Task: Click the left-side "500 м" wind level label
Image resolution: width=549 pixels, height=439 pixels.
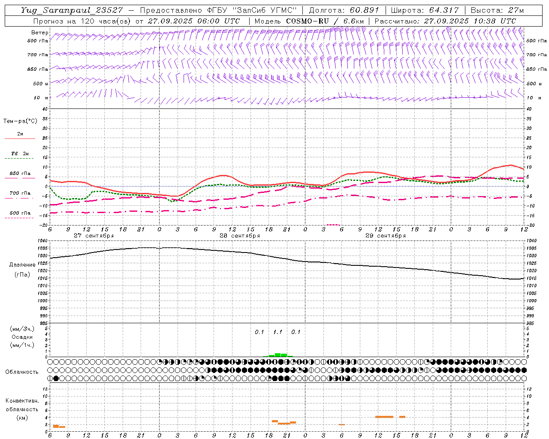Action: 40,84
